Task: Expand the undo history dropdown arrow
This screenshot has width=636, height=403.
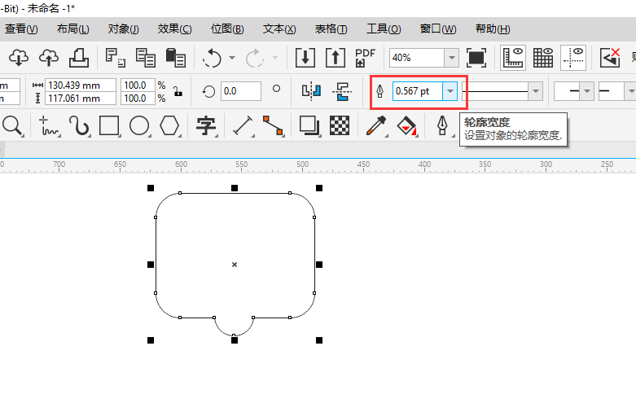Action: coord(232,58)
